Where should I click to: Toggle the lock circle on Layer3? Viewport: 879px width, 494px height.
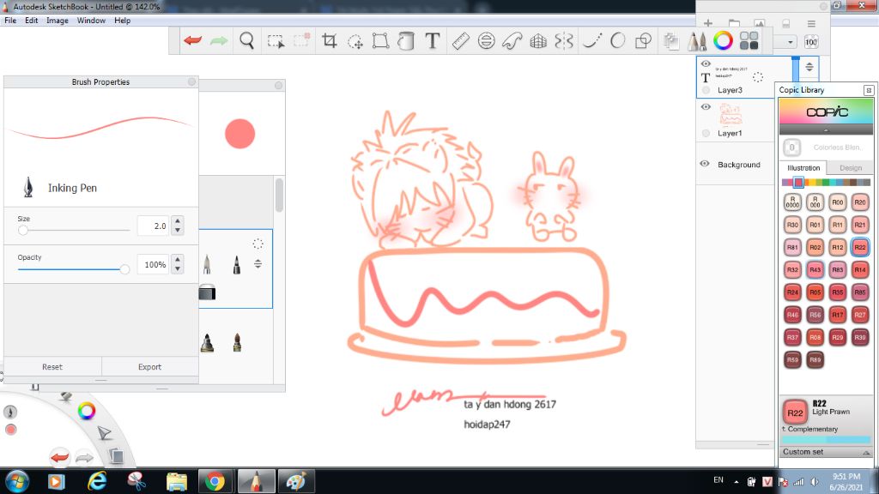[706, 89]
